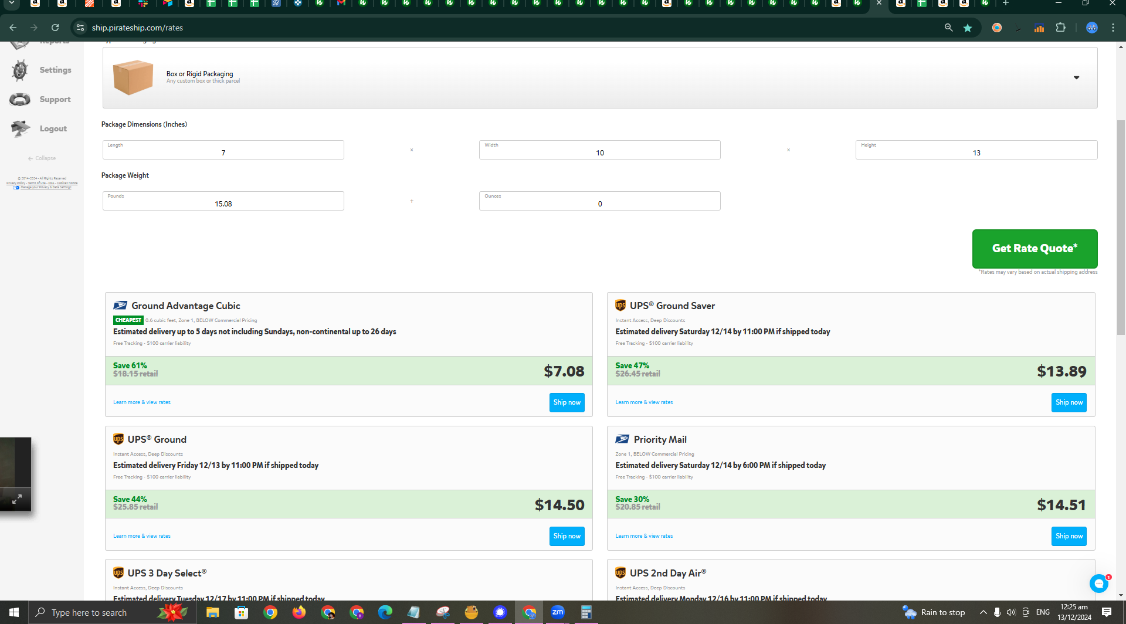Expand the picture-in-picture video overlay

[17, 499]
